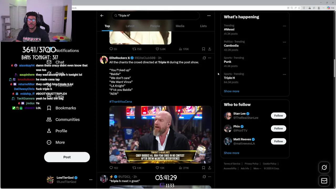The image size is (336, 189).
Task: Open more menu on UTDCJ tweet
Action: click(209, 177)
